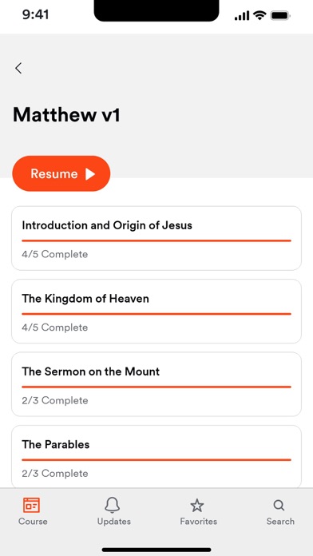Switch to the Updates tab label

[114, 521]
